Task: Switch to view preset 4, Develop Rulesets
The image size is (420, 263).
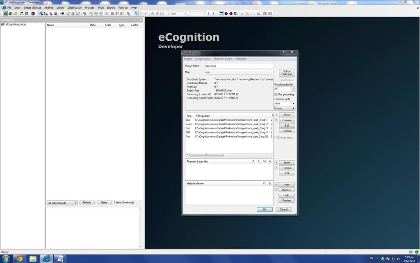Action: [x=55, y=14]
